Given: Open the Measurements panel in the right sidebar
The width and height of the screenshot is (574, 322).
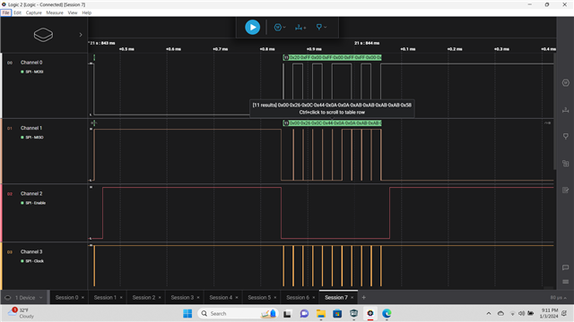Looking at the screenshot, I should [566, 109].
